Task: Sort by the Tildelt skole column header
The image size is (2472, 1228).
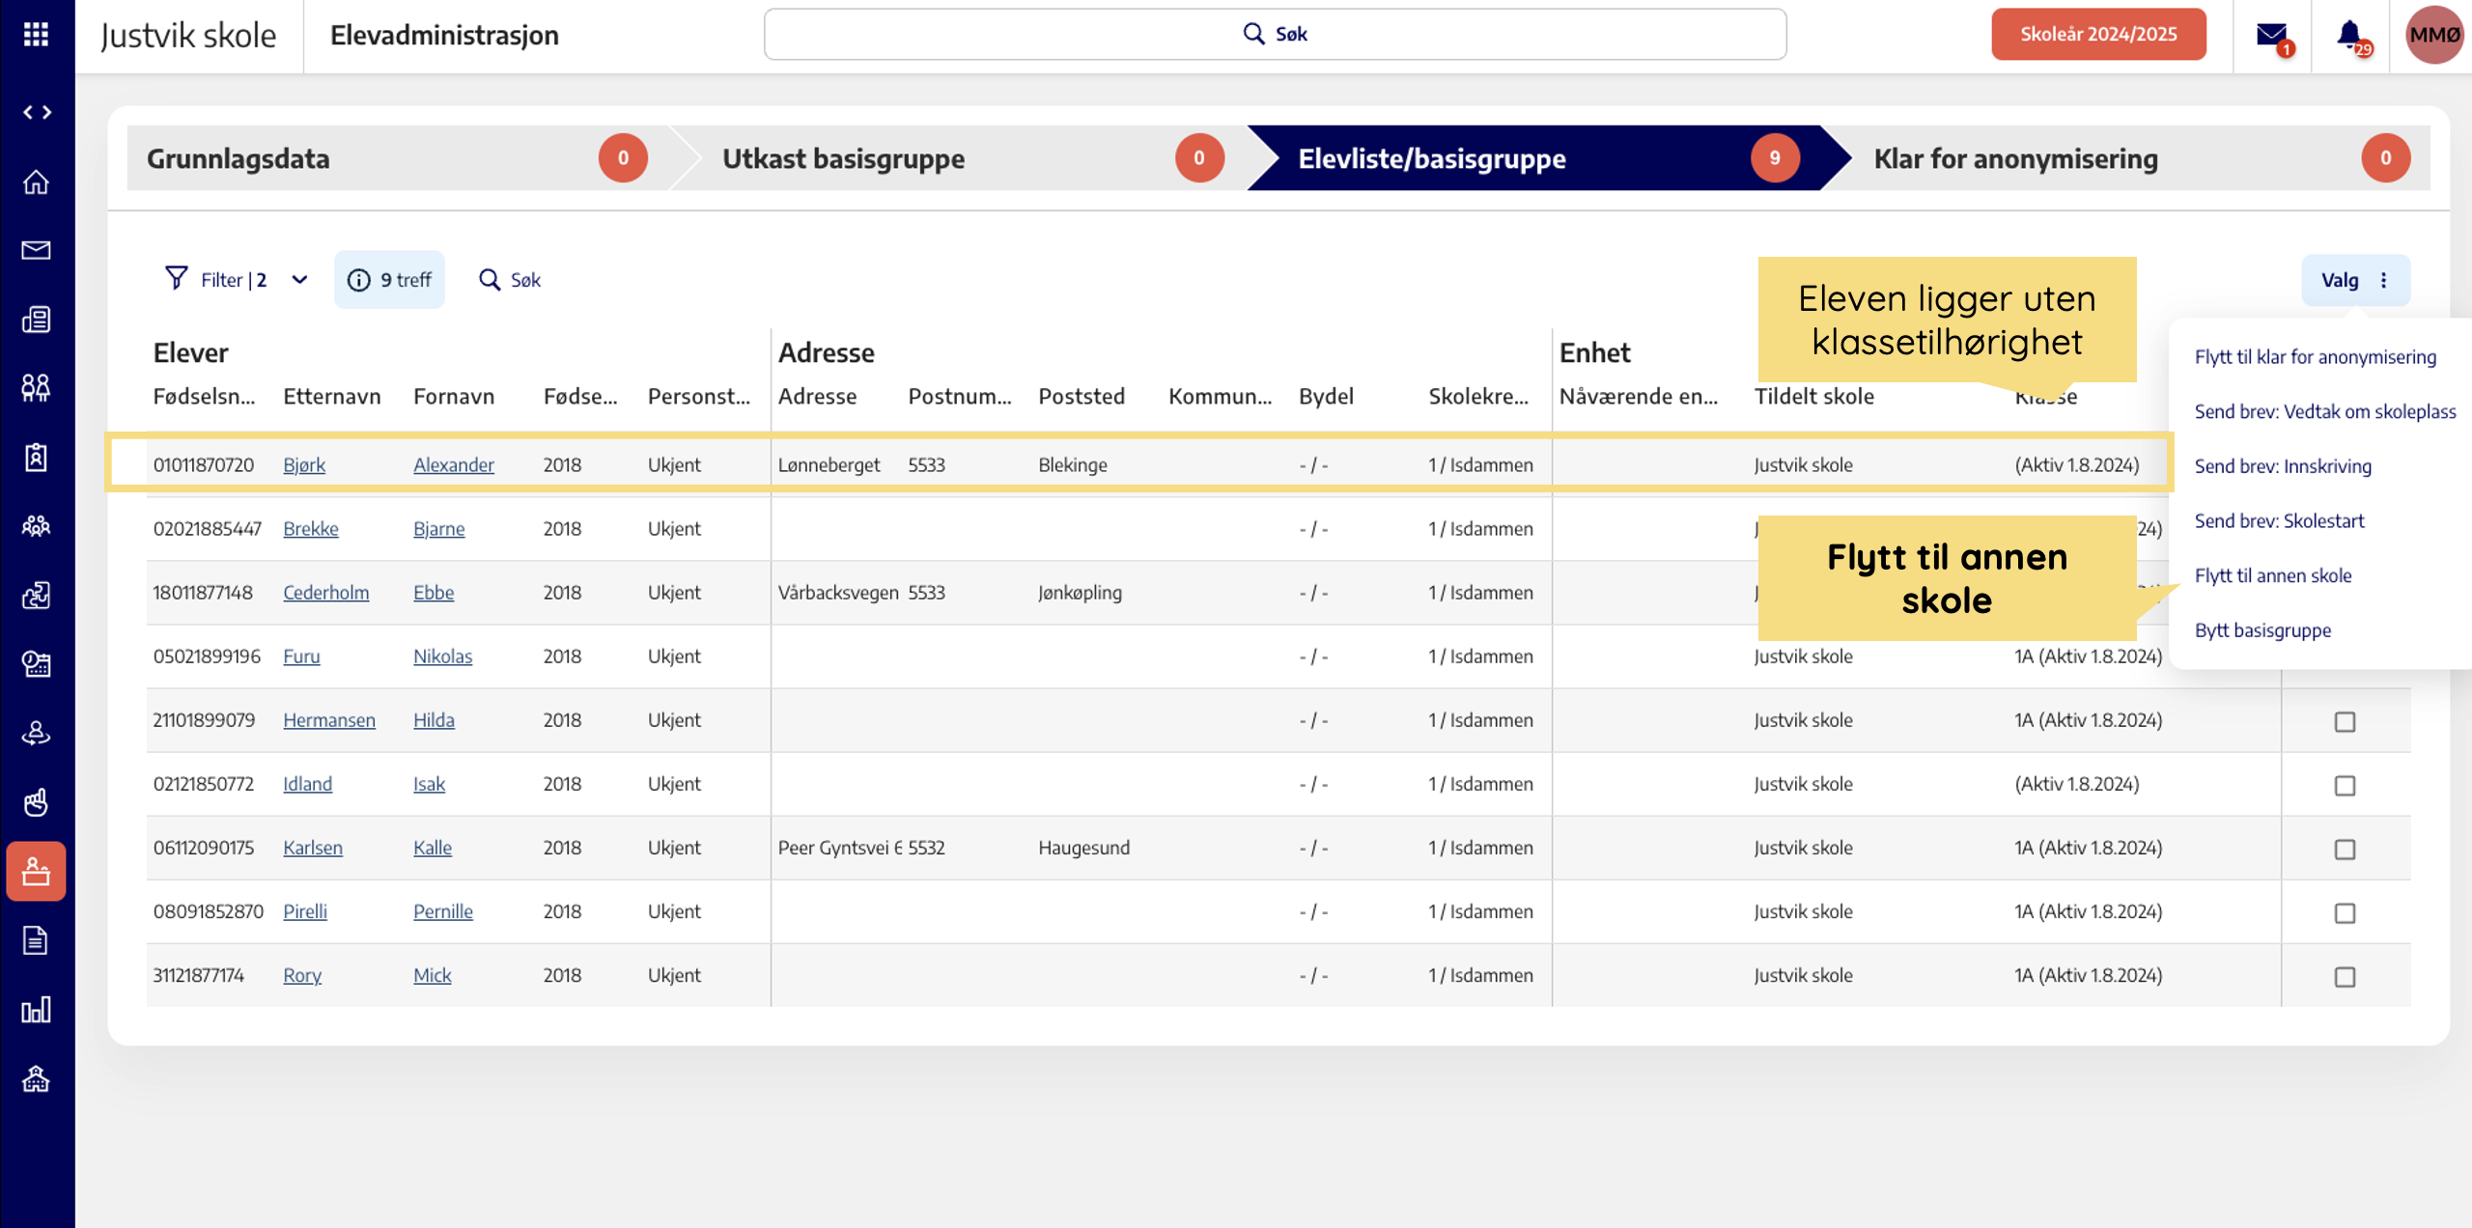Action: point(1812,396)
